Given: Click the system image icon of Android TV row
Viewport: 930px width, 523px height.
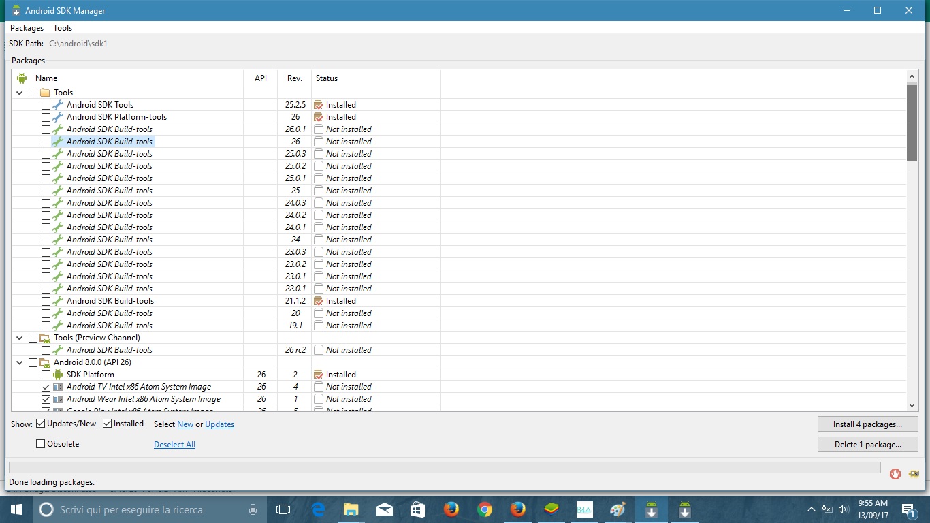Looking at the screenshot, I should pos(58,387).
